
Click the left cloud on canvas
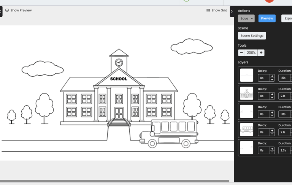point(43,69)
